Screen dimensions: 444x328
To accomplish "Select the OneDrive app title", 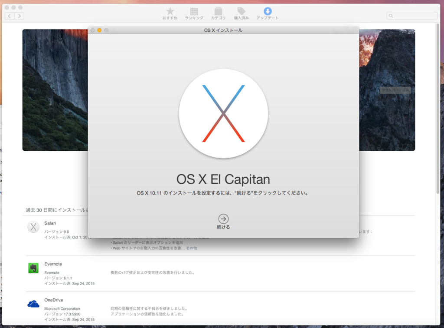I will (53, 300).
